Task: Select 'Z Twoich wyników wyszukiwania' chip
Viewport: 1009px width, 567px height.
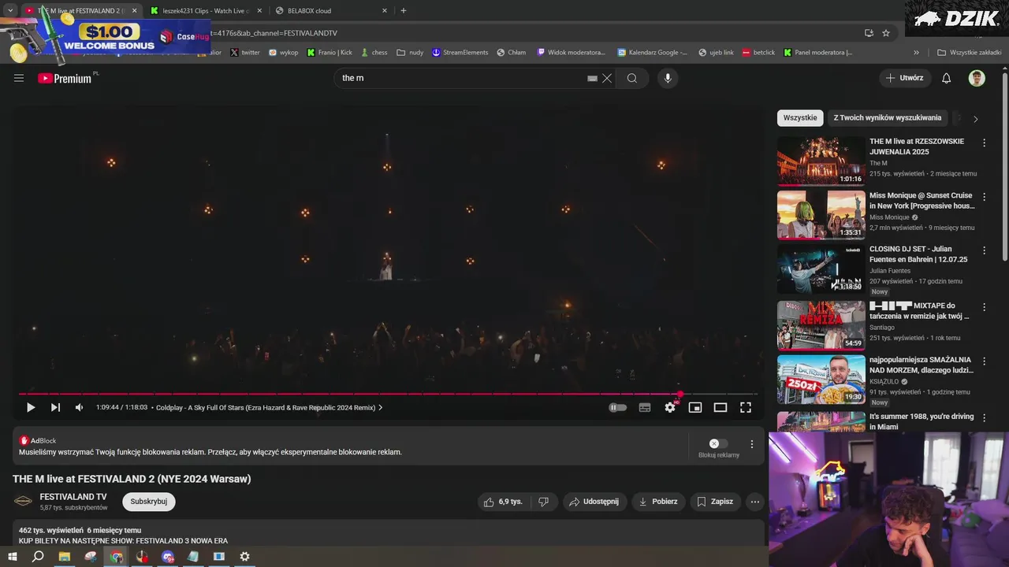Action: pyautogui.click(x=888, y=118)
